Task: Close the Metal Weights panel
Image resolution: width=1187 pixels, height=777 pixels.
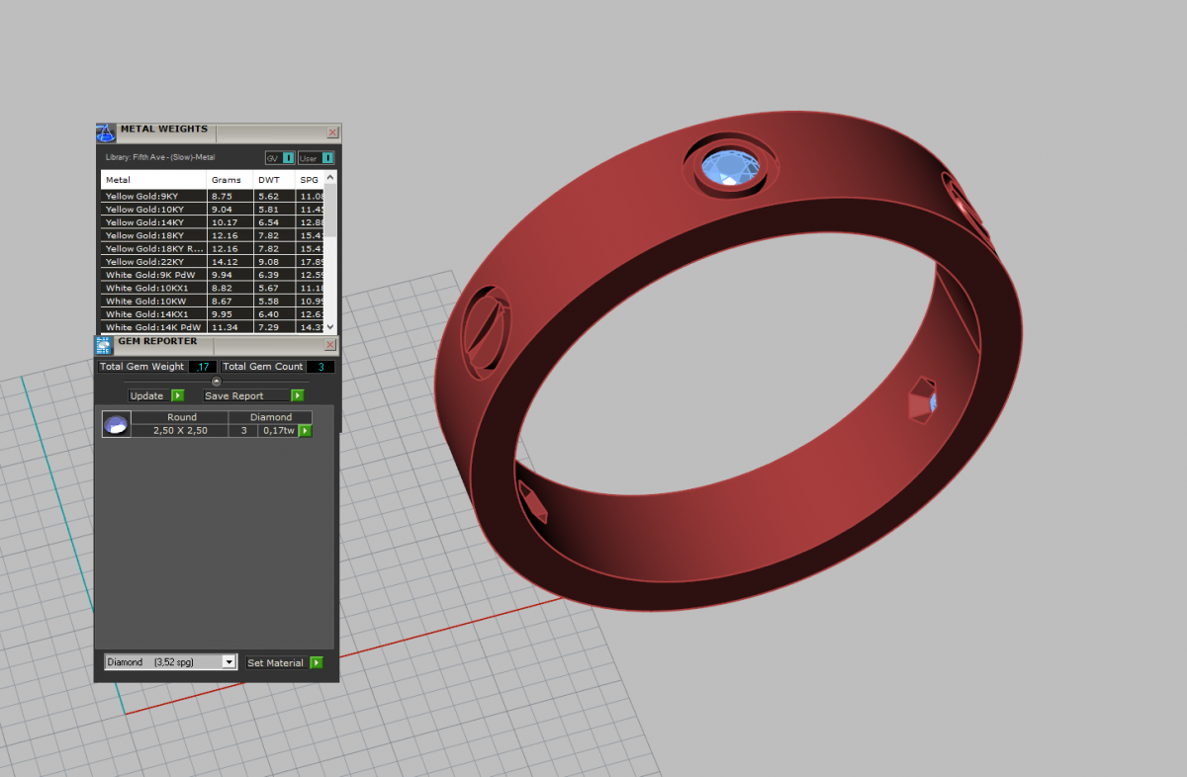Action: tap(332, 132)
